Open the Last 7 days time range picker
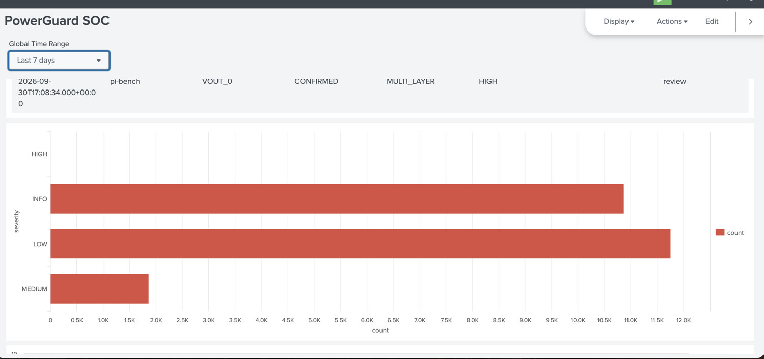 point(59,61)
